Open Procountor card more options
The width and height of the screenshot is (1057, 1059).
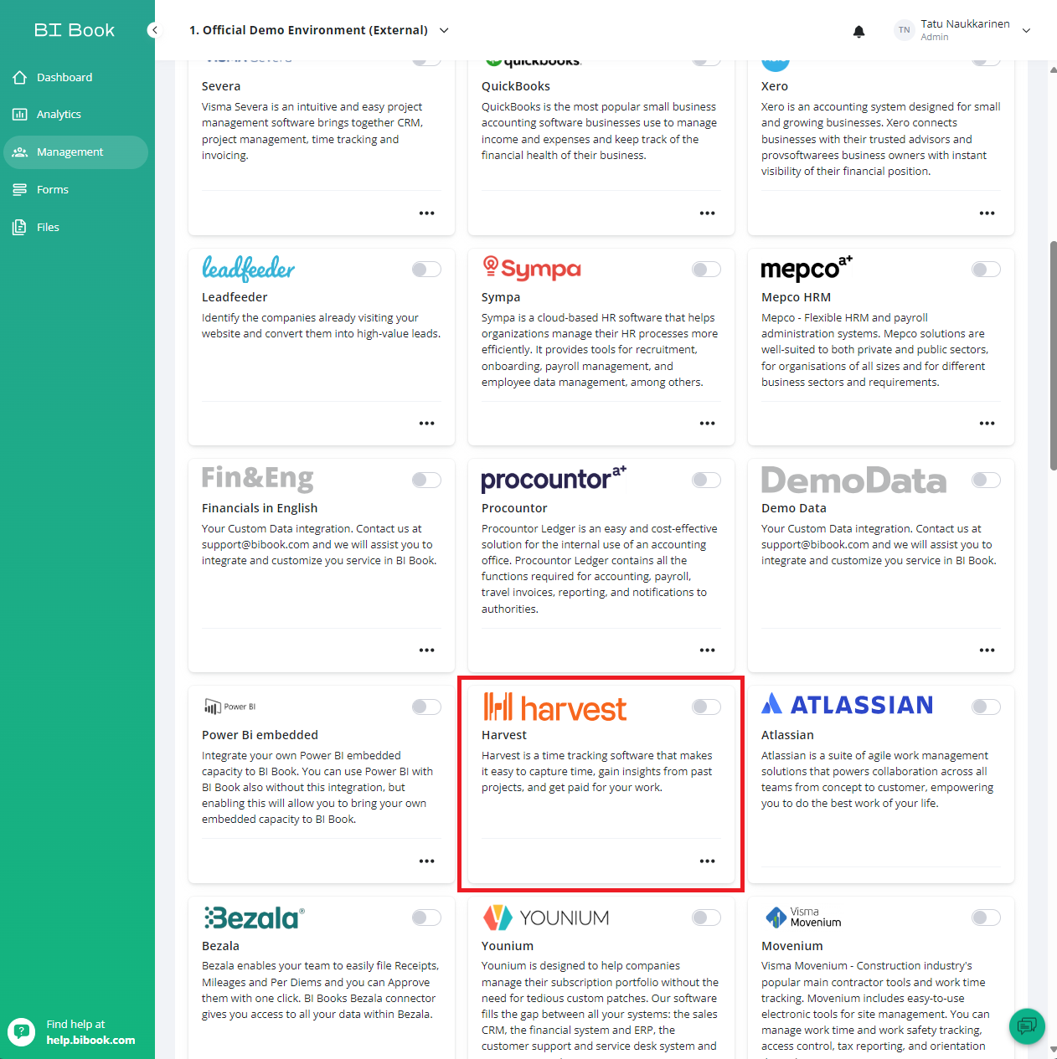click(x=707, y=650)
